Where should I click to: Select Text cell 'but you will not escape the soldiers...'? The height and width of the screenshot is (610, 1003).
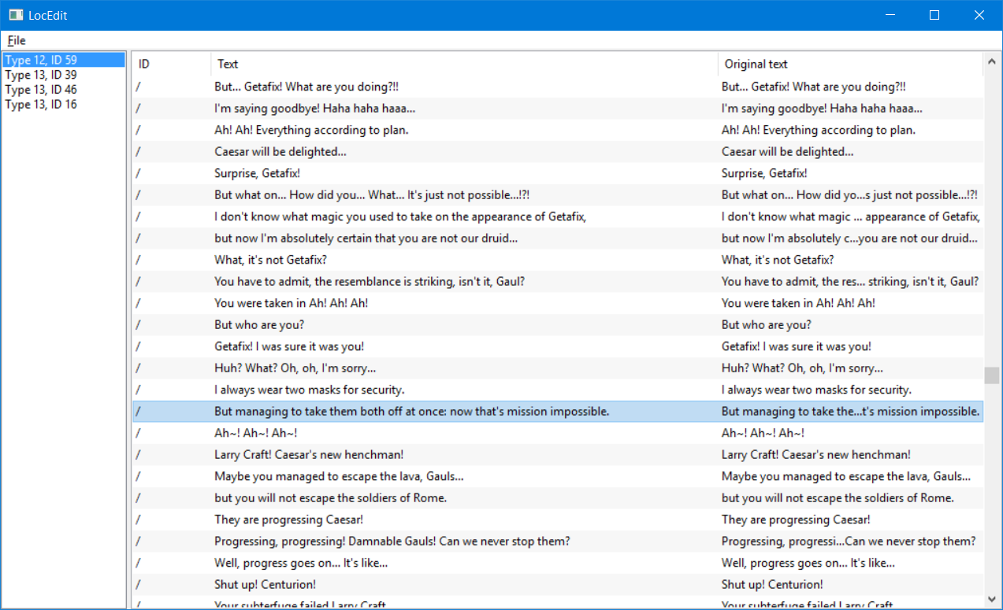331,497
